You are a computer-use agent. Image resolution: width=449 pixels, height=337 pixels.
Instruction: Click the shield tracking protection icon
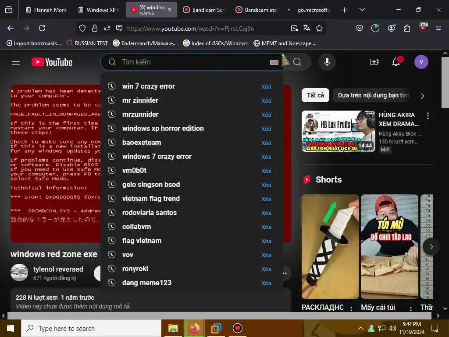click(82, 28)
